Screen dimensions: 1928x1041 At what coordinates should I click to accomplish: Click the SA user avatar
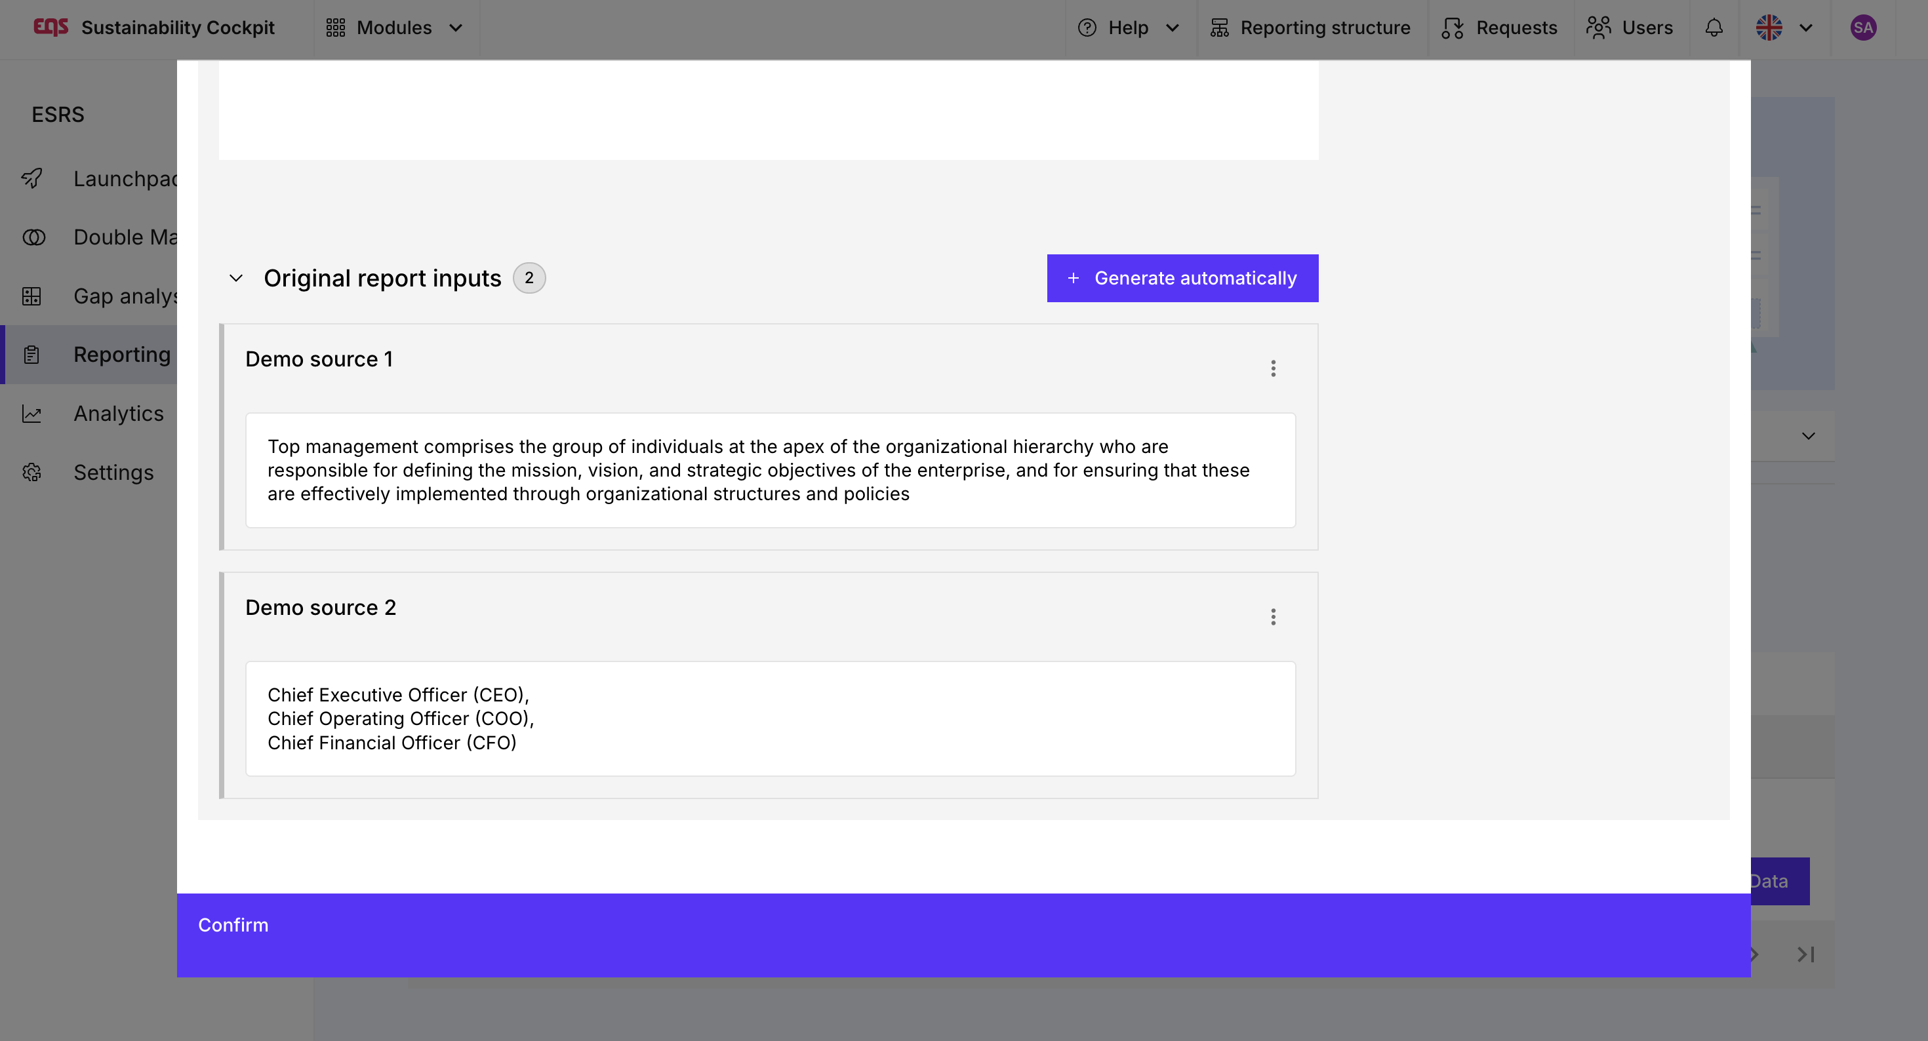click(1862, 28)
